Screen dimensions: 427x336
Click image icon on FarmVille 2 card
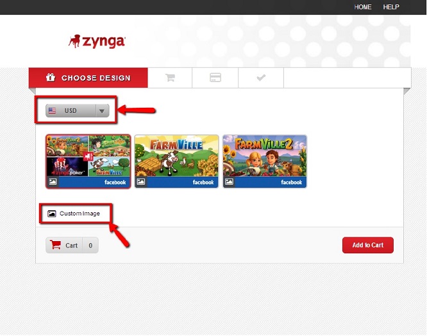pyautogui.click(x=229, y=181)
